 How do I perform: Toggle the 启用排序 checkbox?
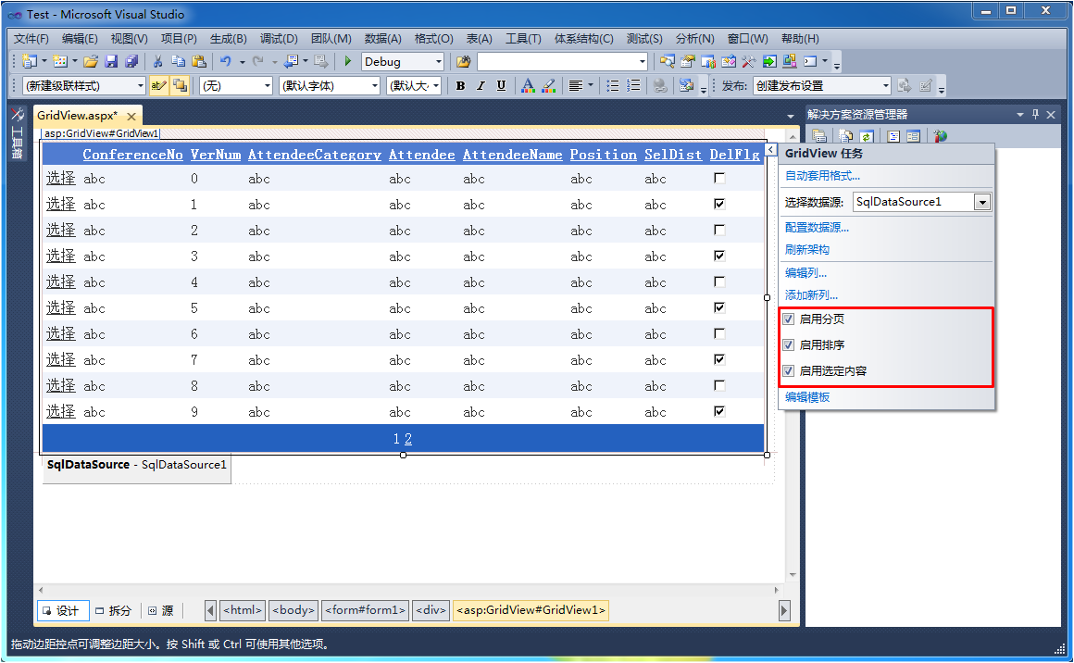tap(789, 345)
